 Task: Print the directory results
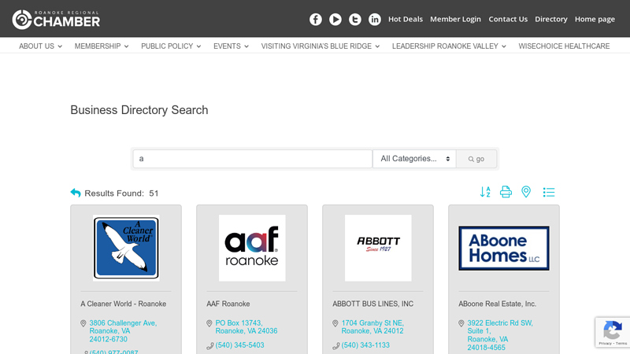[506, 192]
